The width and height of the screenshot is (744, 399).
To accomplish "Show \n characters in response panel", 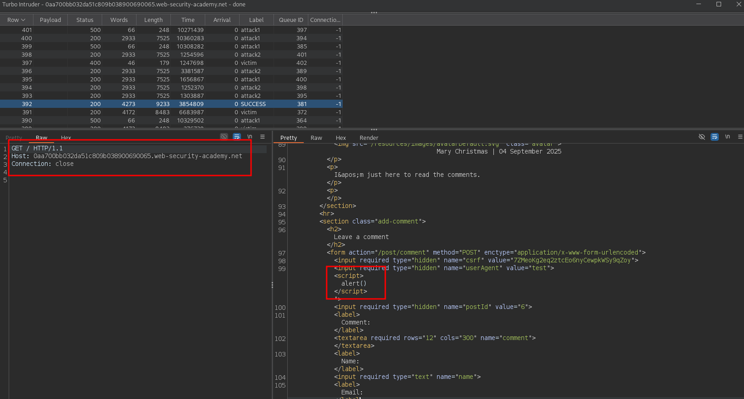I will [728, 137].
